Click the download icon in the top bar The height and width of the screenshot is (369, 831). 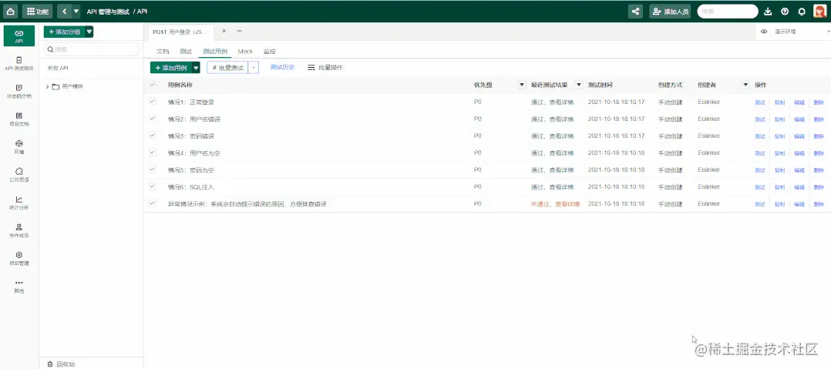(769, 11)
